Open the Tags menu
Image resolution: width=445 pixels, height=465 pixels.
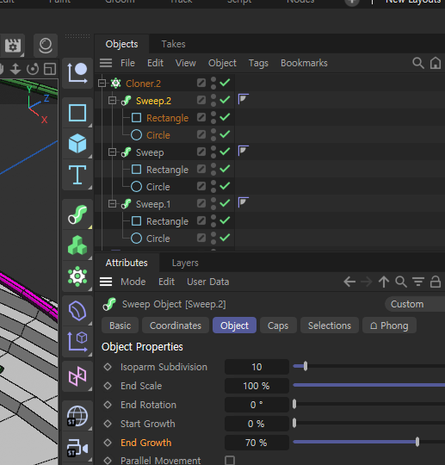coord(258,63)
